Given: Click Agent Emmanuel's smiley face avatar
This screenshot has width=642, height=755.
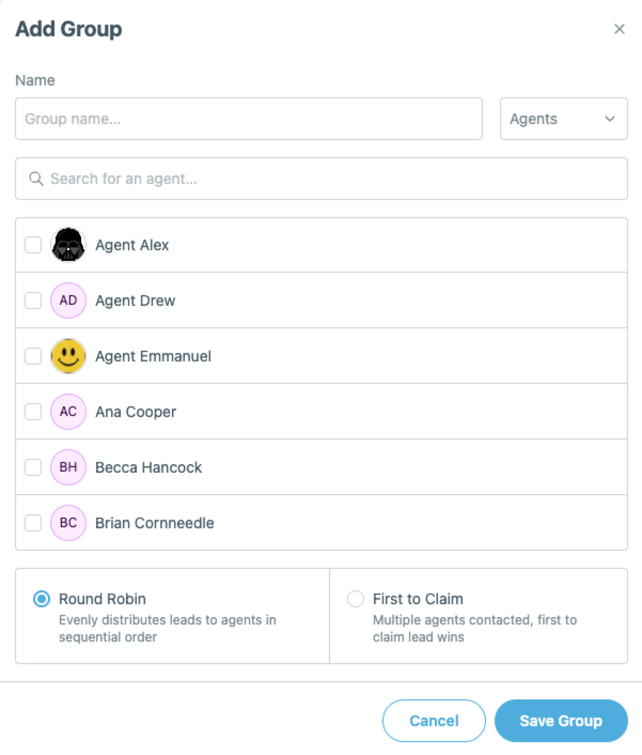Looking at the screenshot, I should pyautogui.click(x=68, y=356).
